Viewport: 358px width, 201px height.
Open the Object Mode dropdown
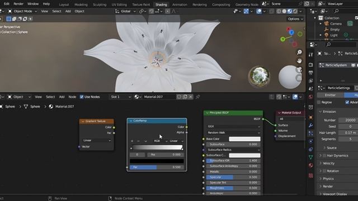[x=22, y=11]
